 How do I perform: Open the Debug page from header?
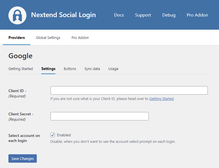(169, 15)
